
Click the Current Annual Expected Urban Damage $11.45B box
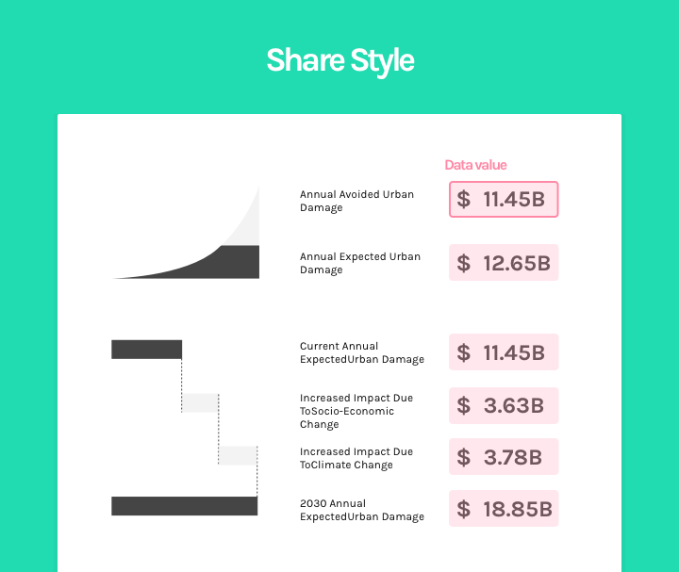click(504, 352)
